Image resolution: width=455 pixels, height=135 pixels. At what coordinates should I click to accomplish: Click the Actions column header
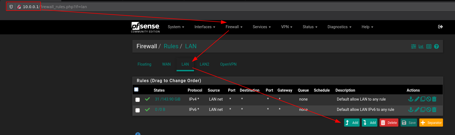413,90
